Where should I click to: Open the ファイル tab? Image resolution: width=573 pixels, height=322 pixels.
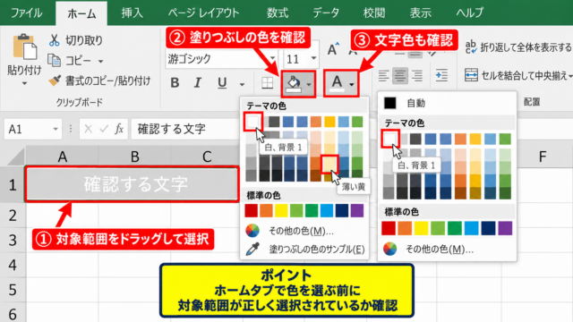click(26, 13)
